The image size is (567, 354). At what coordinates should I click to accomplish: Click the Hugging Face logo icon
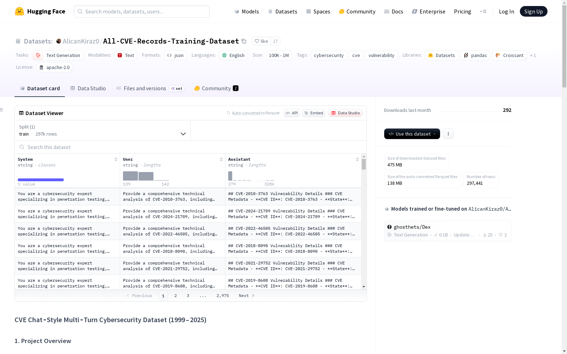(x=19, y=11)
